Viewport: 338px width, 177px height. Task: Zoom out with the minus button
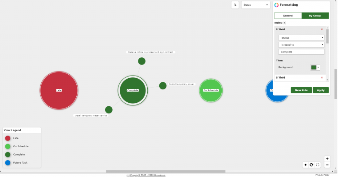[327, 165]
